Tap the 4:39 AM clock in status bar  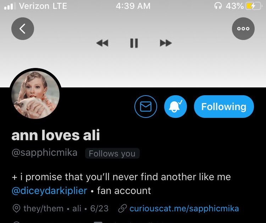click(133, 6)
